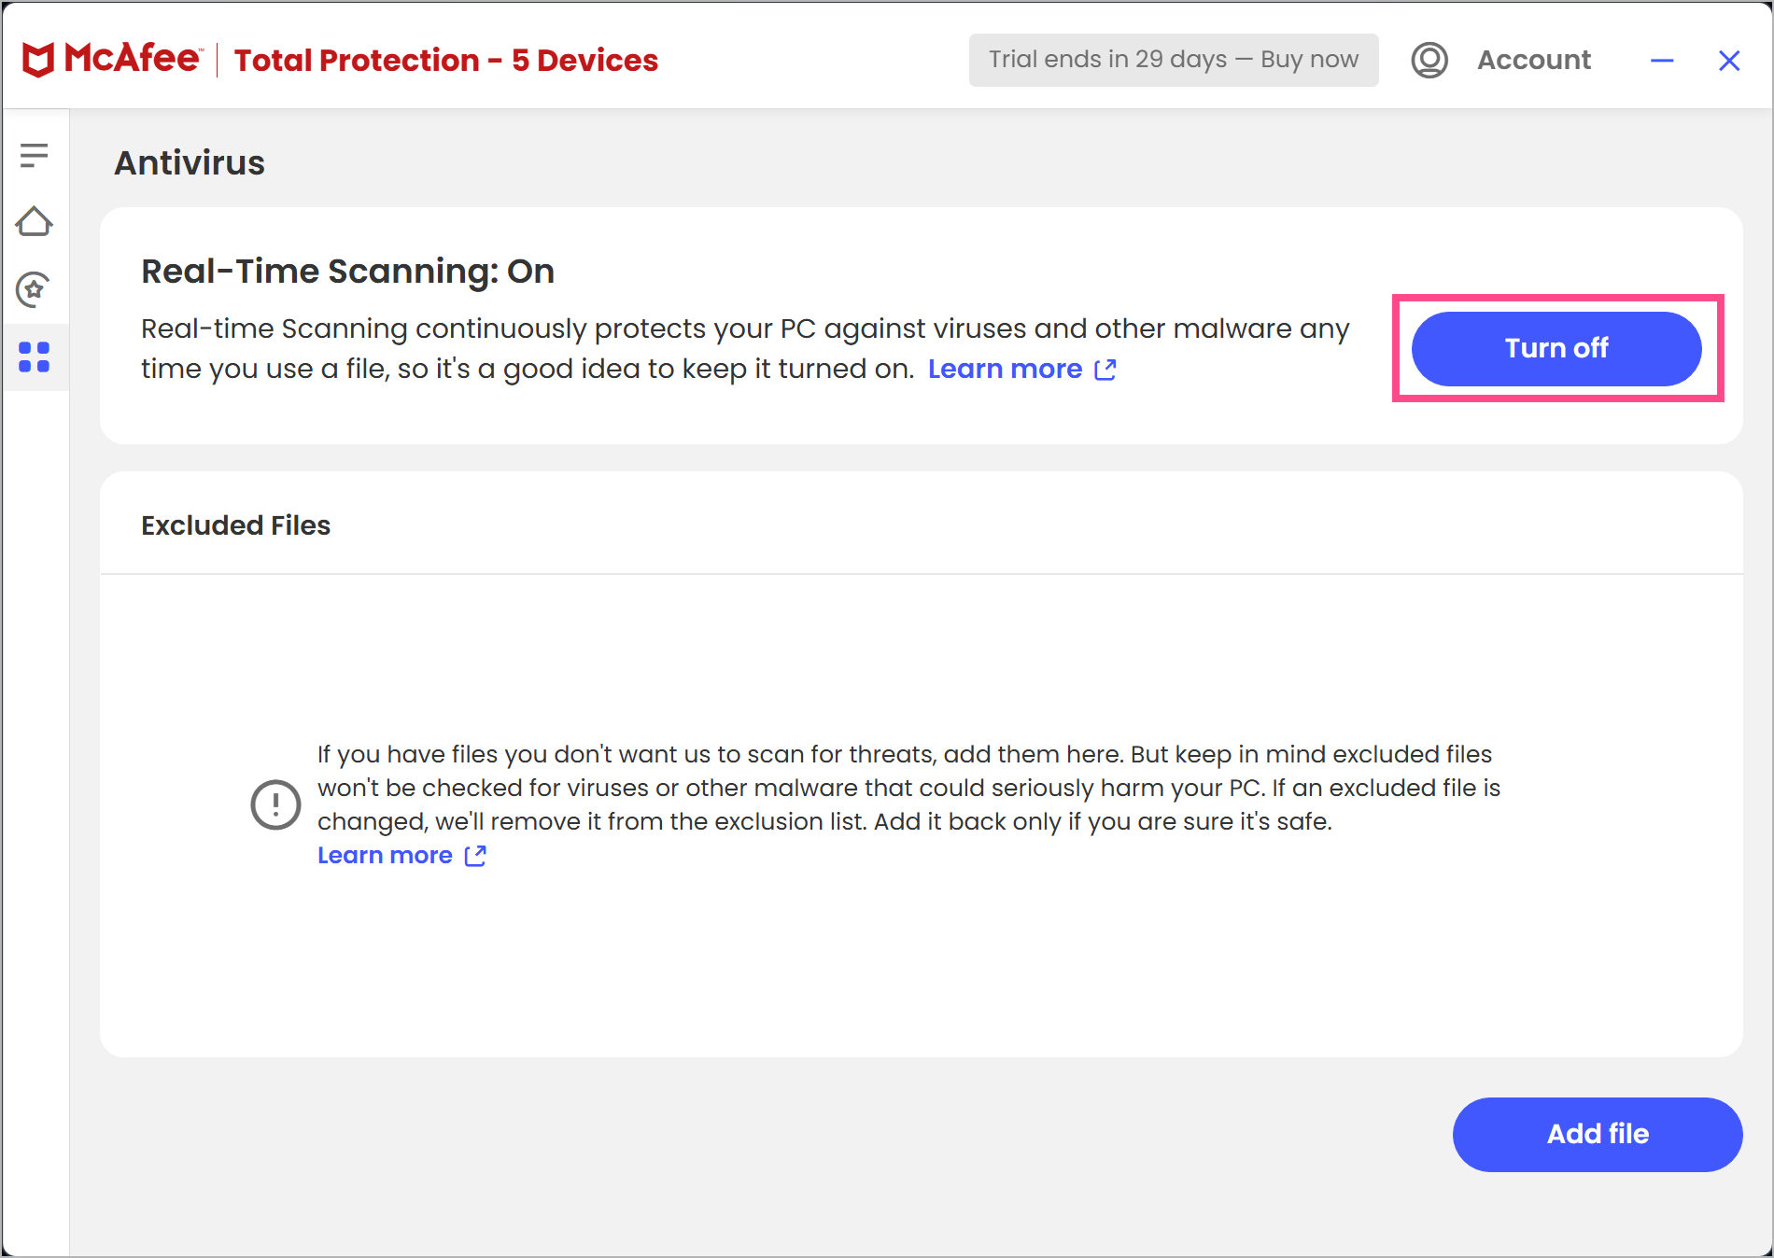Click the Antivirus page heading
Screen dimensions: 1774x1258
point(190,163)
